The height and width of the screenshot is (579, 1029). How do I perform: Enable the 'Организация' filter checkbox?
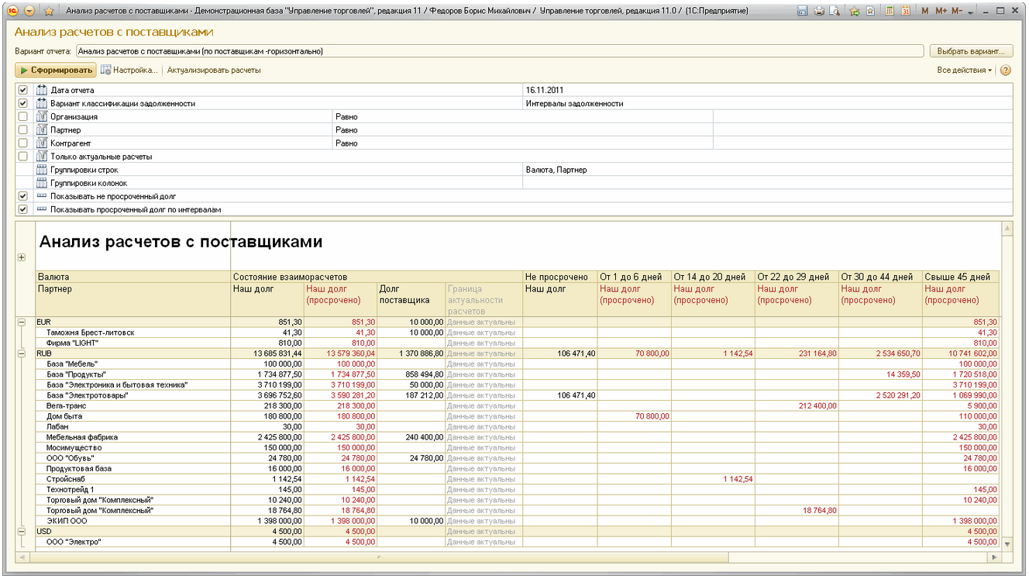click(x=22, y=117)
